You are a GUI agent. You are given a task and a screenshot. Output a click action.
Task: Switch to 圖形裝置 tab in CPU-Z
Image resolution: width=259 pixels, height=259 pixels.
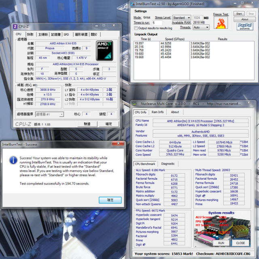tap(81, 34)
